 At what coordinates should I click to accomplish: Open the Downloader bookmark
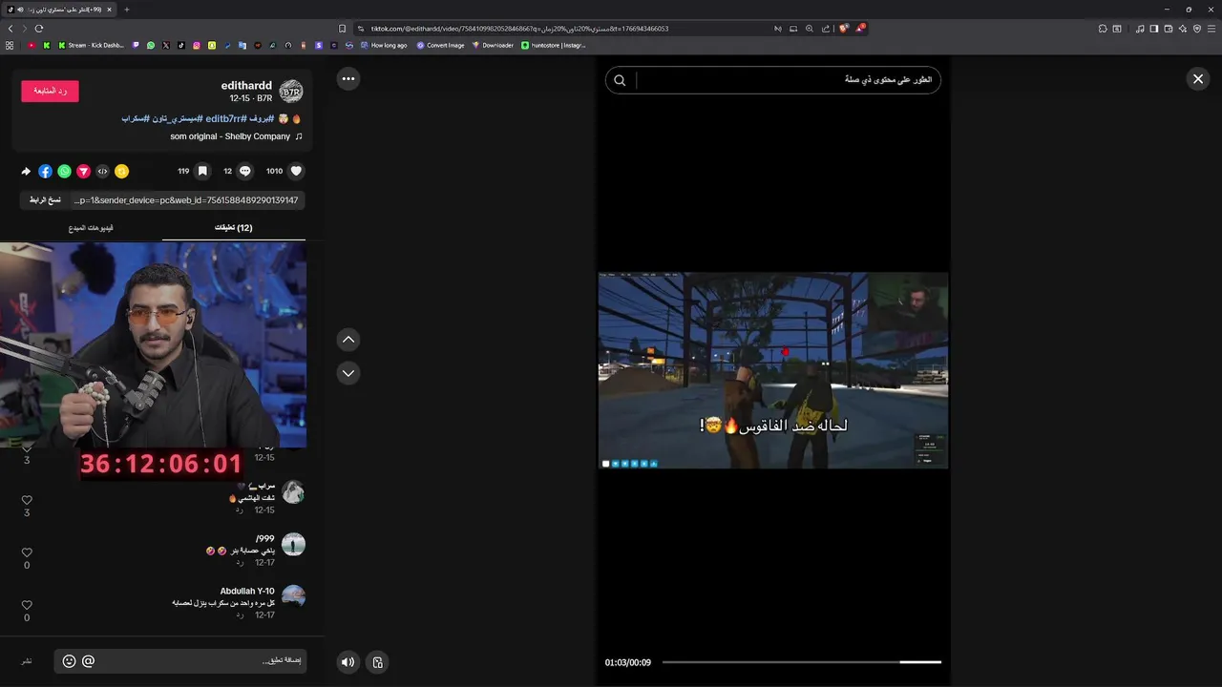(x=493, y=45)
